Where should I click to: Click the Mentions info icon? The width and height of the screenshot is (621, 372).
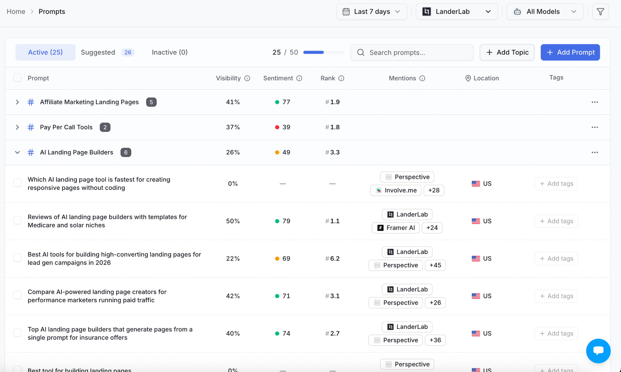click(422, 78)
